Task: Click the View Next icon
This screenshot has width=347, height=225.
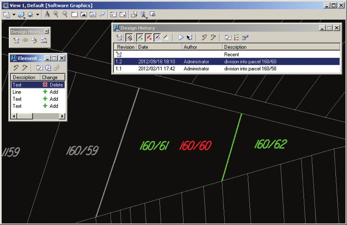Action: point(123,15)
